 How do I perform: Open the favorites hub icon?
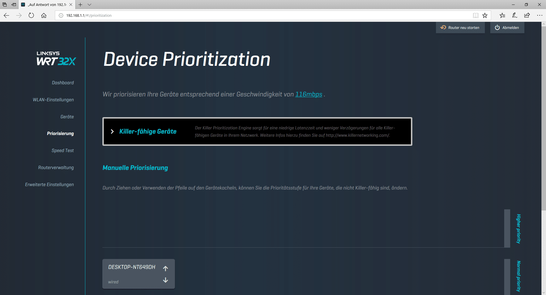coord(502,16)
